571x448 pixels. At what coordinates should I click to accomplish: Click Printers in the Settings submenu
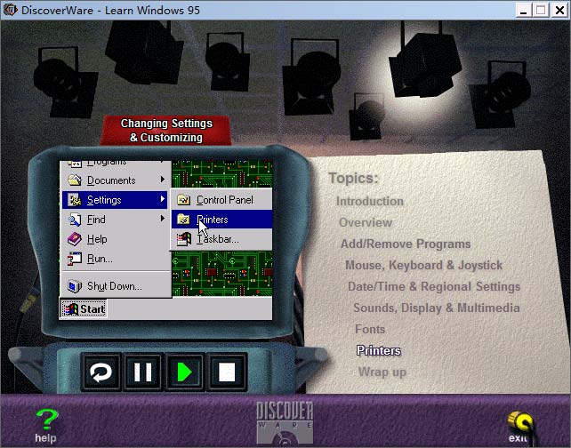pos(221,220)
